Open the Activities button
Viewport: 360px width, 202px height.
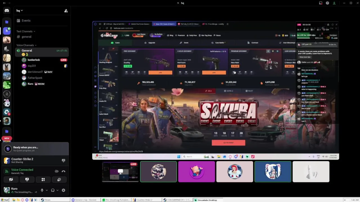43,180
